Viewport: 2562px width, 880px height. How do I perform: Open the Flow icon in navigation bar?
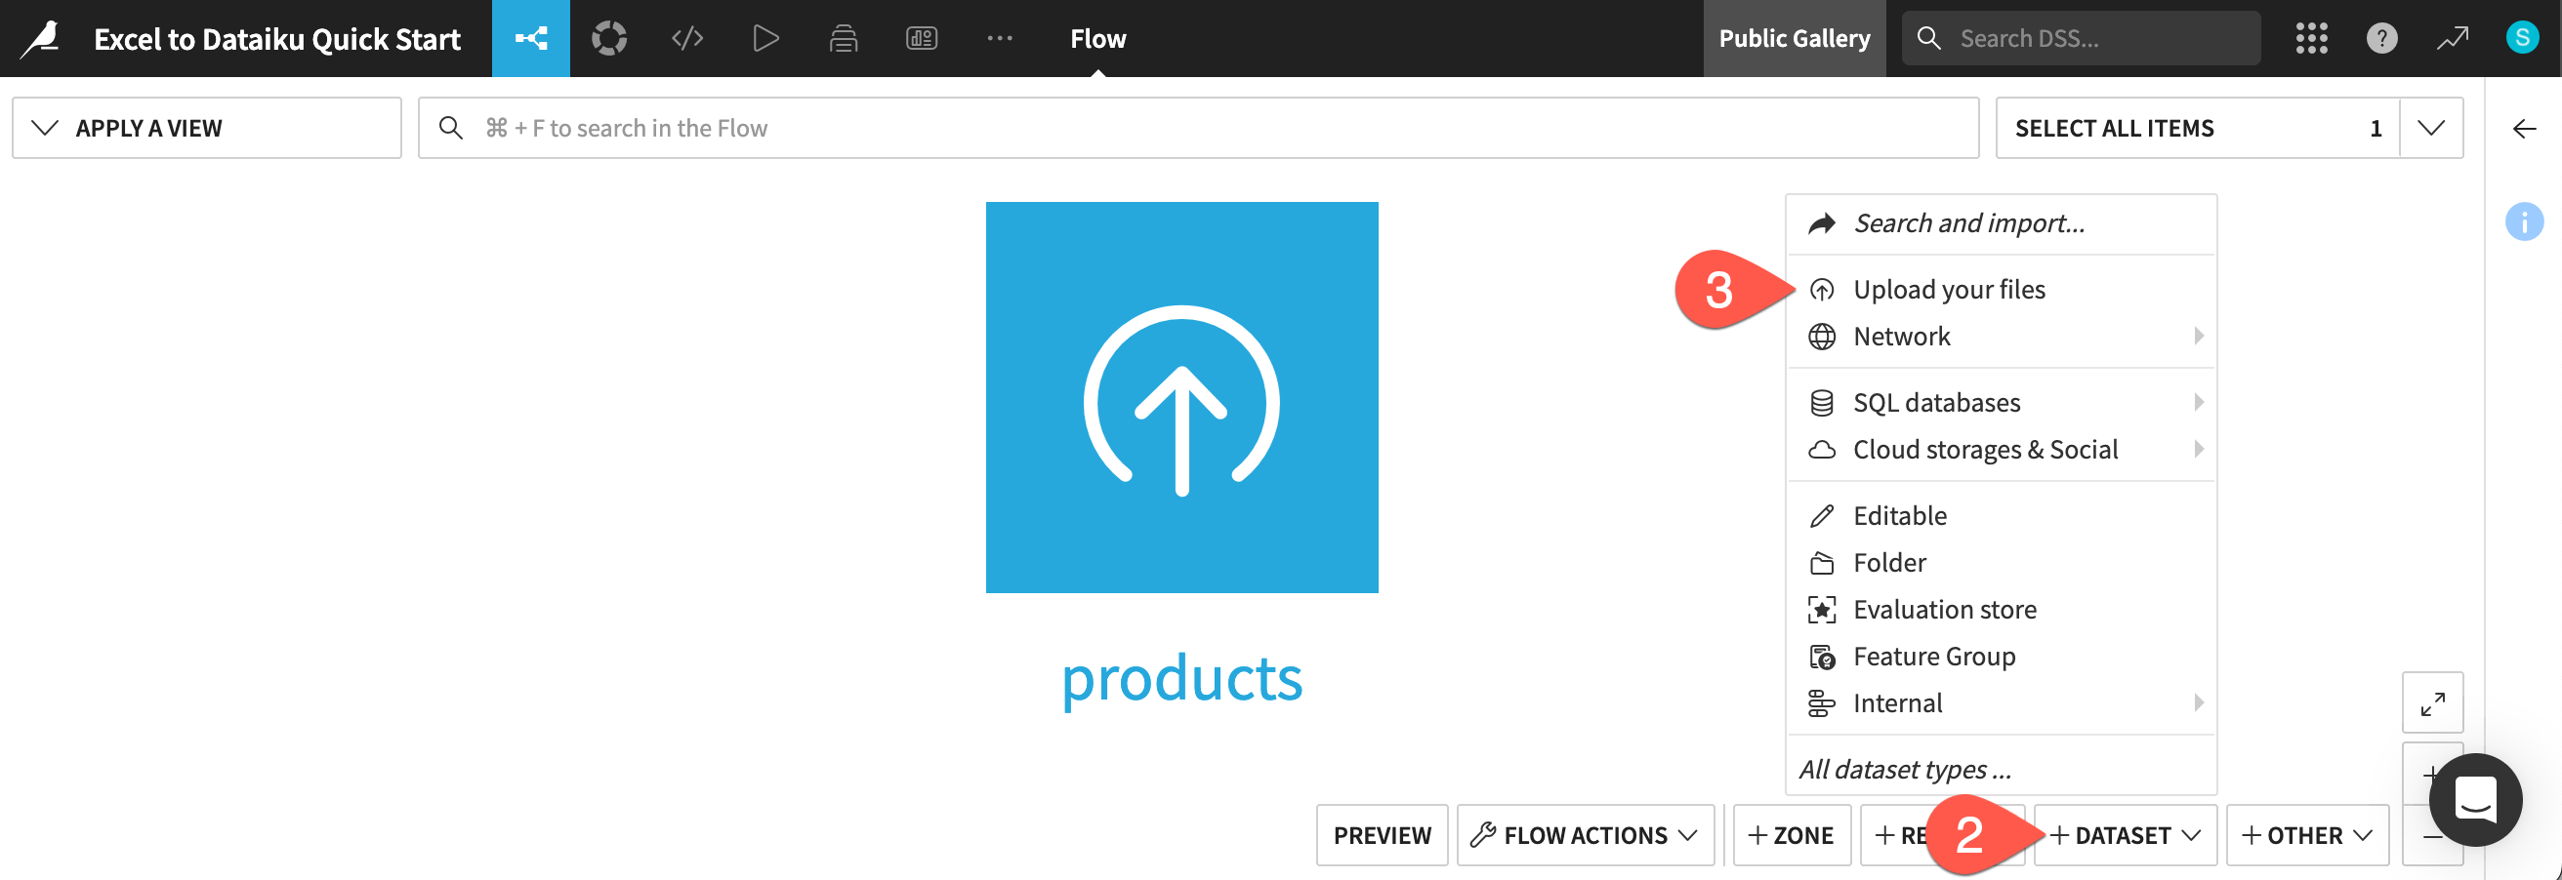click(x=531, y=39)
